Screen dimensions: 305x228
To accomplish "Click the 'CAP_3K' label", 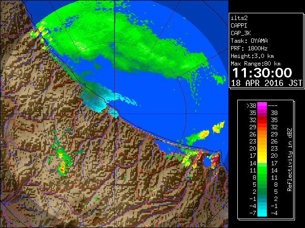I will coord(241,33).
